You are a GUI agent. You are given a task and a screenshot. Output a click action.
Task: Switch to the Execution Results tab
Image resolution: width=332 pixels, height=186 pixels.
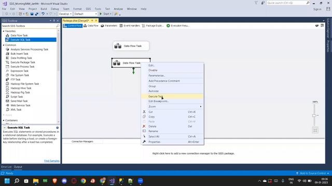[178, 26]
